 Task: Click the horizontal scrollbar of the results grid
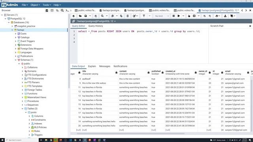coord(130,133)
